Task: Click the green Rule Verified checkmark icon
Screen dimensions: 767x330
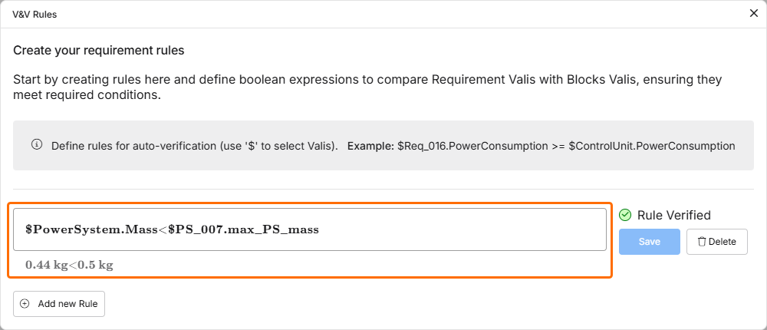Action: [625, 215]
